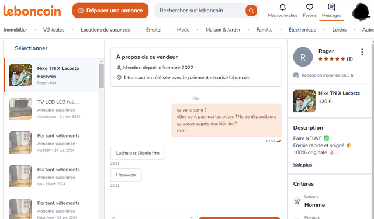This screenshot has width=374, height=219.
Task: Open the Portant vêtements conversation from Lio
Action: 51,176
